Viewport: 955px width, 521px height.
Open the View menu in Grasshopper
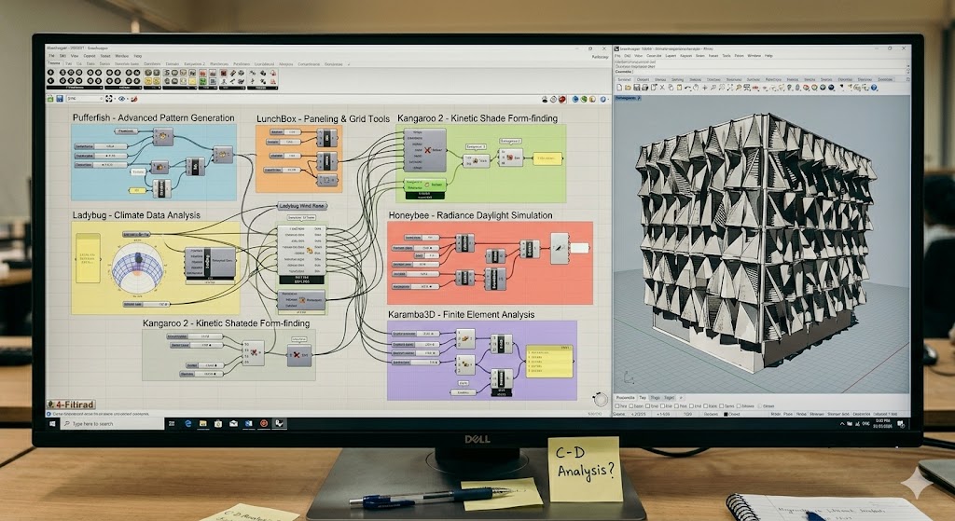click(75, 55)
